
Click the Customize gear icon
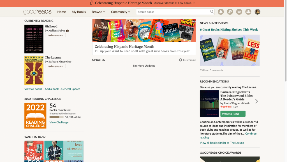(x=180, y=60)
